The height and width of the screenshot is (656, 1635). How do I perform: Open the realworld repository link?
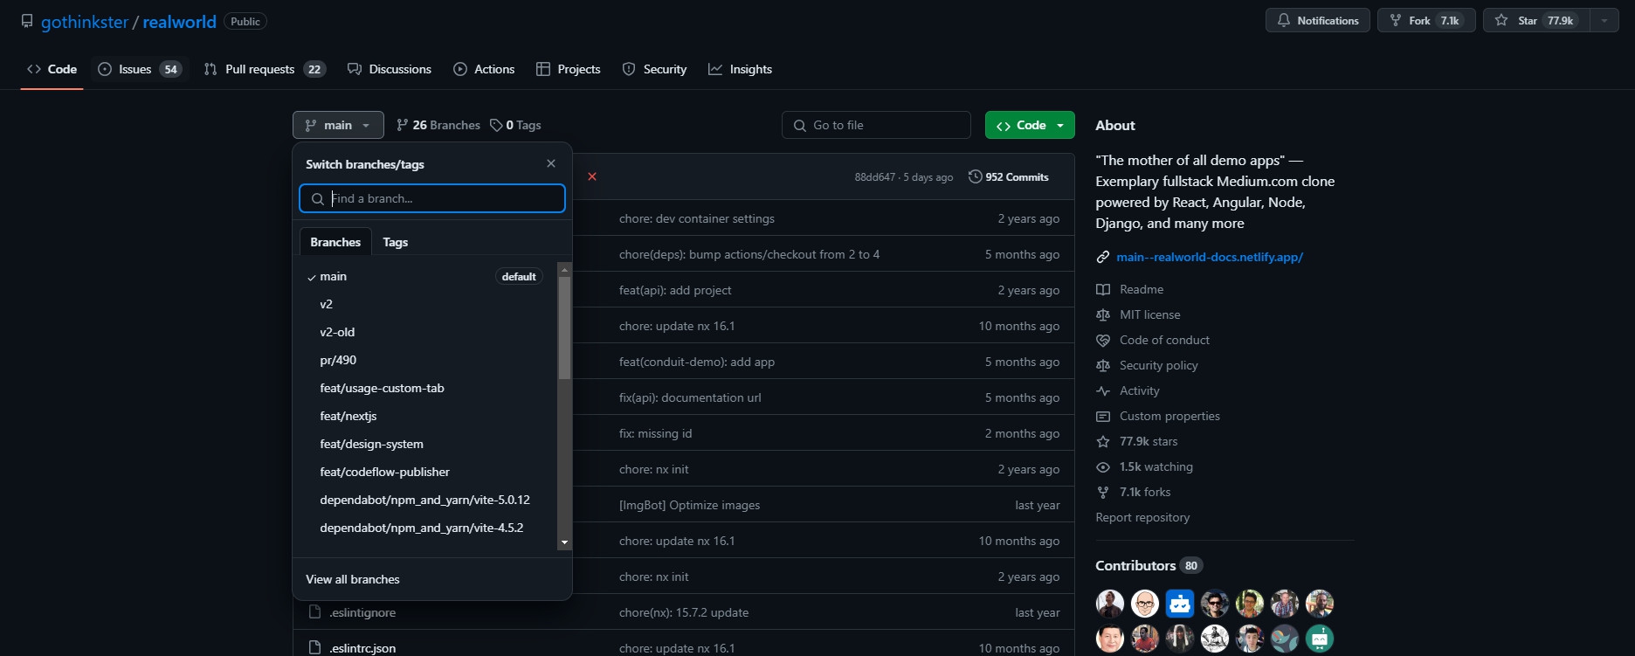179,22
